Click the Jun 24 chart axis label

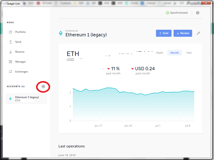[x=128, y=126]
